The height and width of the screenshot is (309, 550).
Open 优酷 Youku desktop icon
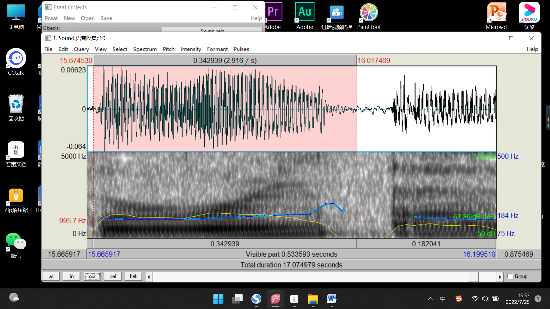point(529,16)
